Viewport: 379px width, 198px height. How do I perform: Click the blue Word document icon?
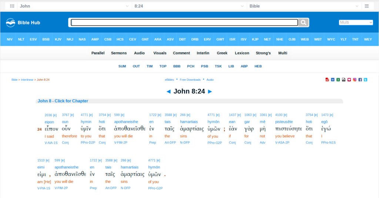[333, 80]
